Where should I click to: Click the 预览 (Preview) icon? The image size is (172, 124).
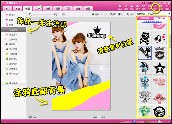coord(130,14)
